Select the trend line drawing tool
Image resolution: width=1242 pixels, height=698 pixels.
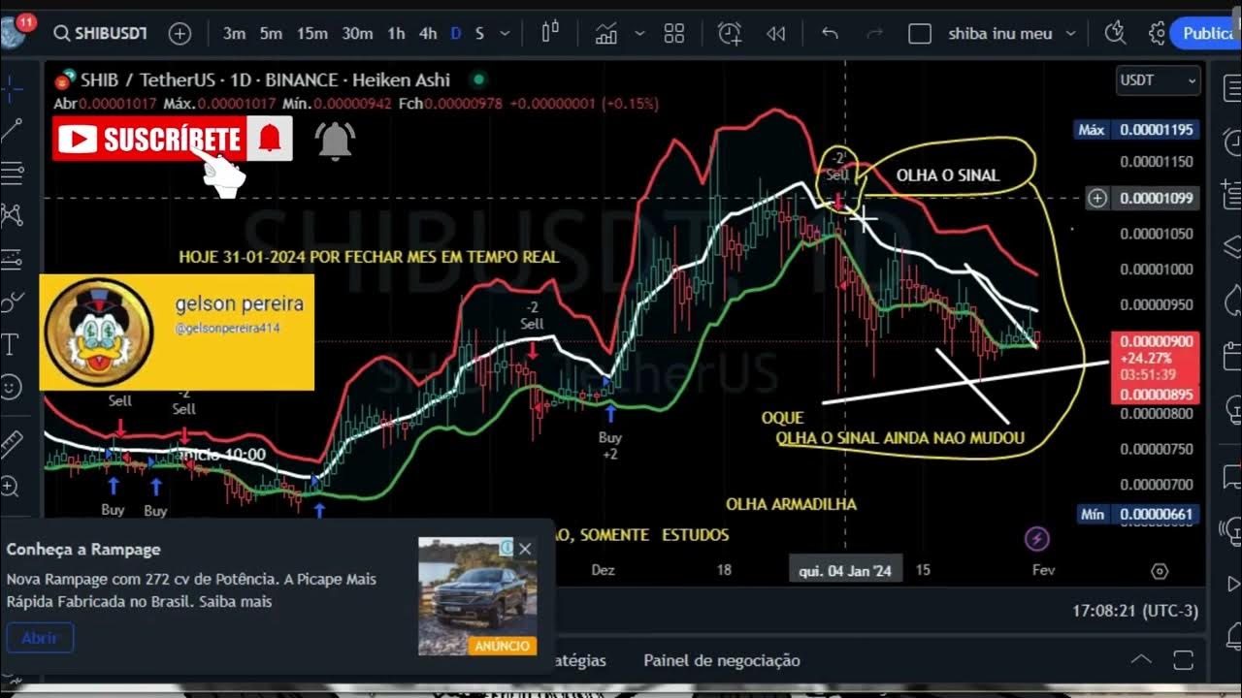(x=12, y=130)
